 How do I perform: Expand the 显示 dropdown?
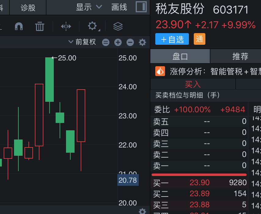point(89,7)
